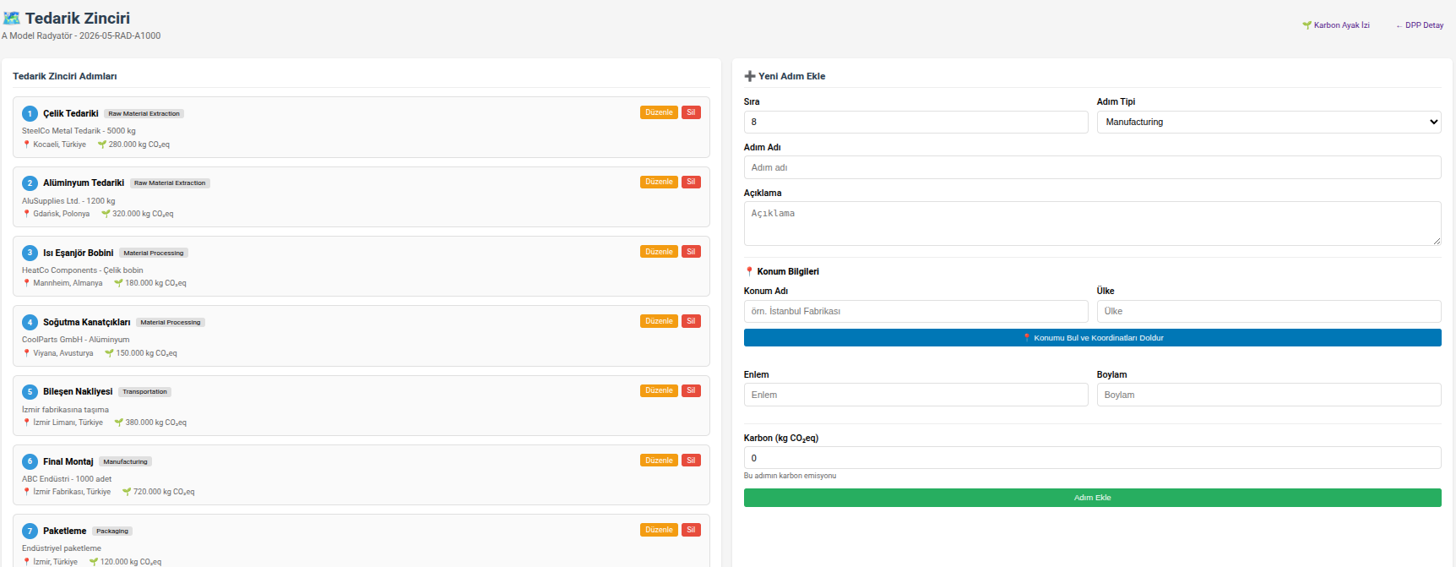Click the location pin next to İzmir Fabrikası
This screenshot has width=1456, height=567.
click(x=26, y=492)
